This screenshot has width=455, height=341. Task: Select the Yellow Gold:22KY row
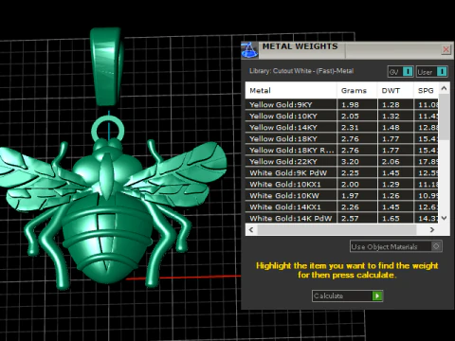(342, 161)
